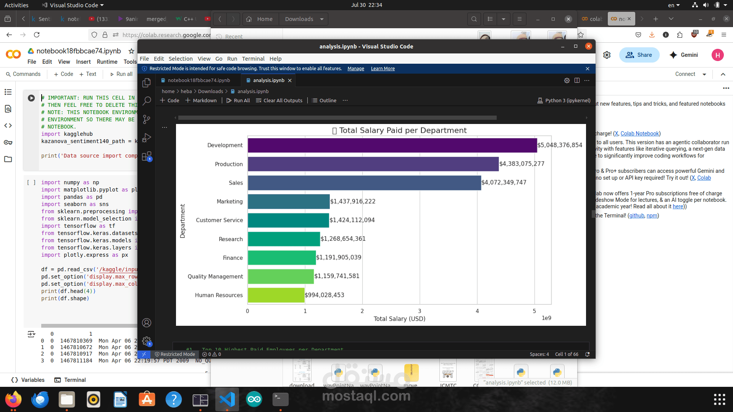Click the horizontal scrollbar above the chart
The height and width of the screenshot is (412, 733).
point(337,118)
